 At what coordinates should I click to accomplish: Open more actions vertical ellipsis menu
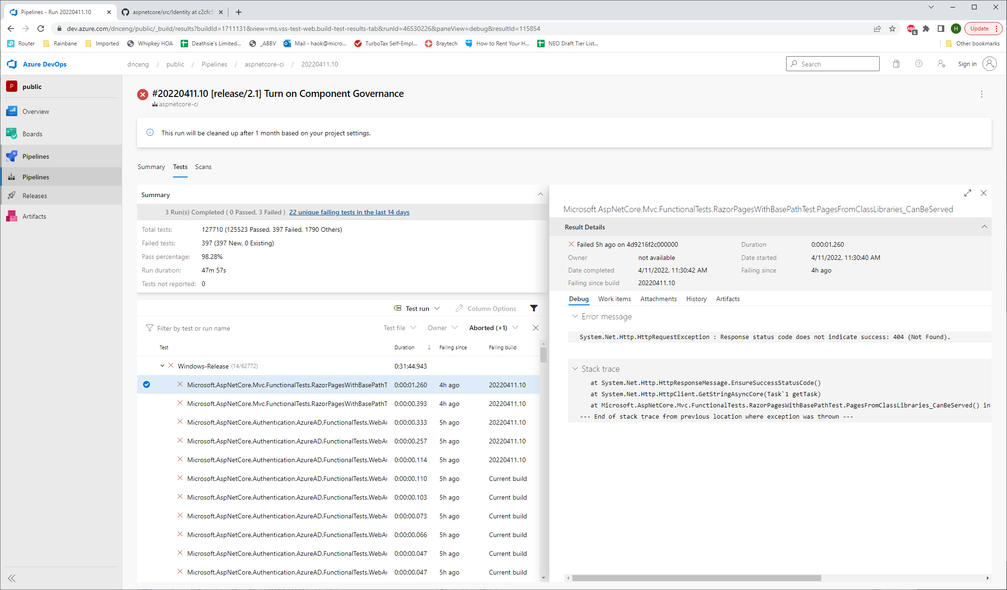coord(982,94)
